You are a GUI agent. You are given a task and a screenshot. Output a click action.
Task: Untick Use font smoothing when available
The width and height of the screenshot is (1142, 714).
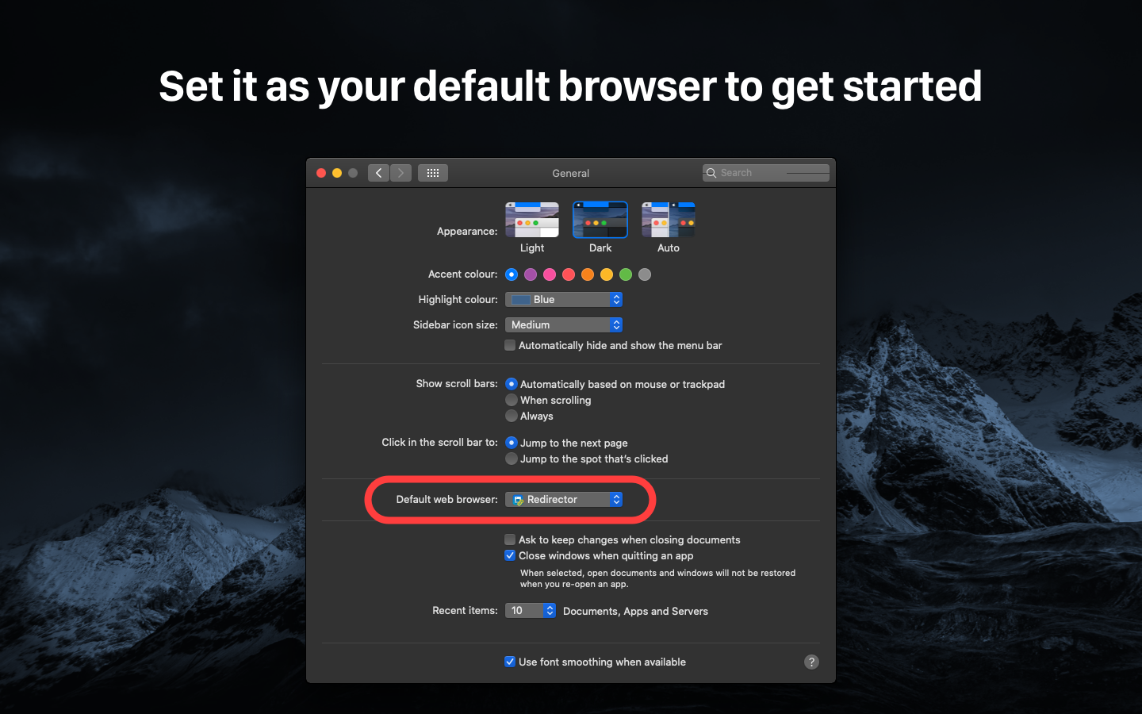(x=510, y=662)
